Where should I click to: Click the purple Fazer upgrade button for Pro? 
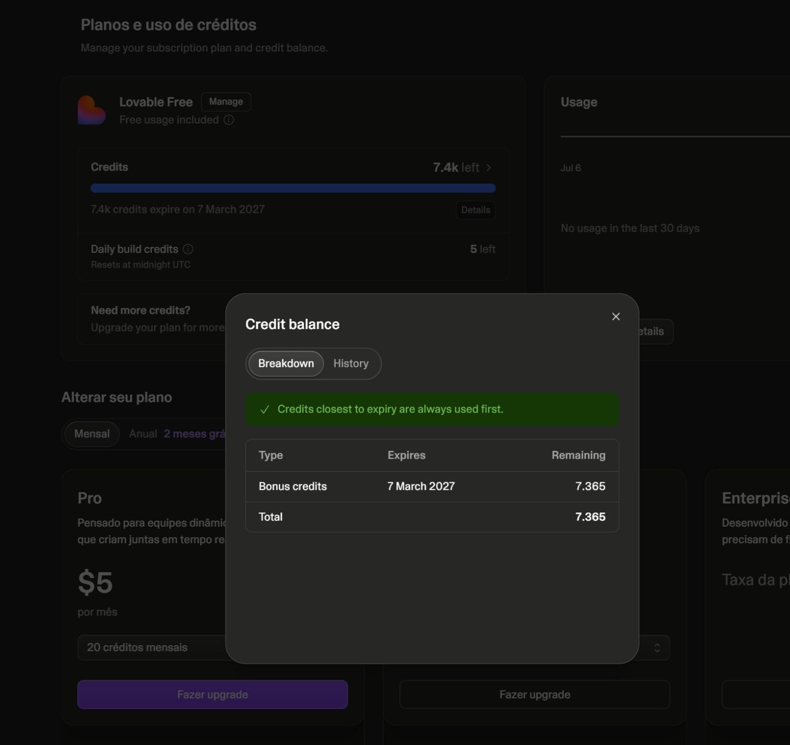pos(212,695)
